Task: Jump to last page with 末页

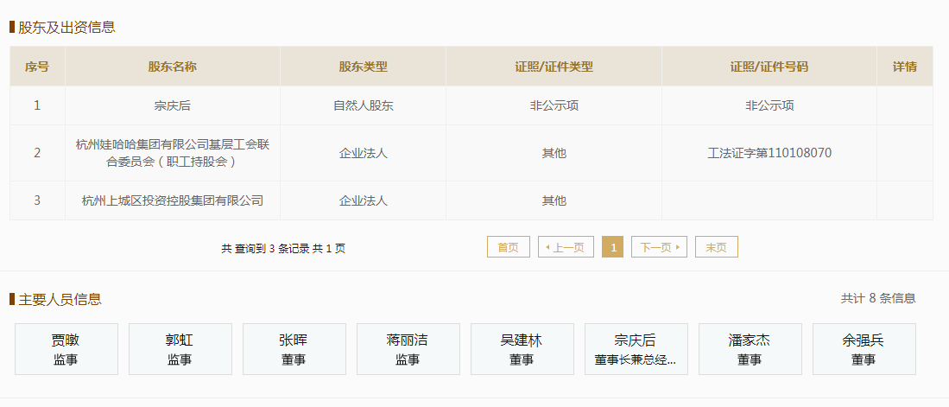Action: [716, 247]
